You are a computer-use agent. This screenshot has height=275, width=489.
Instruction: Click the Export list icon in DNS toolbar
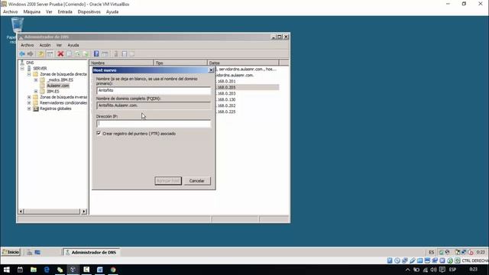[86, 54]
